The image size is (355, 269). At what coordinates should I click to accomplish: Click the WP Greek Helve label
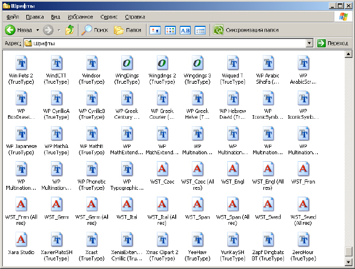click(x=198, y=114)
